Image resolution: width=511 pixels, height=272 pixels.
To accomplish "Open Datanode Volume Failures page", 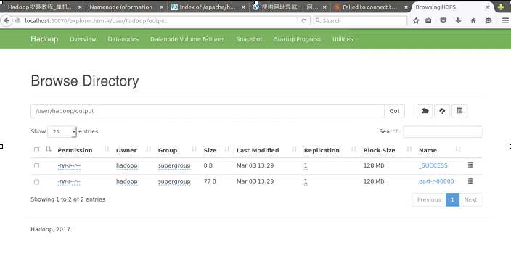I will tap(187, 39).
